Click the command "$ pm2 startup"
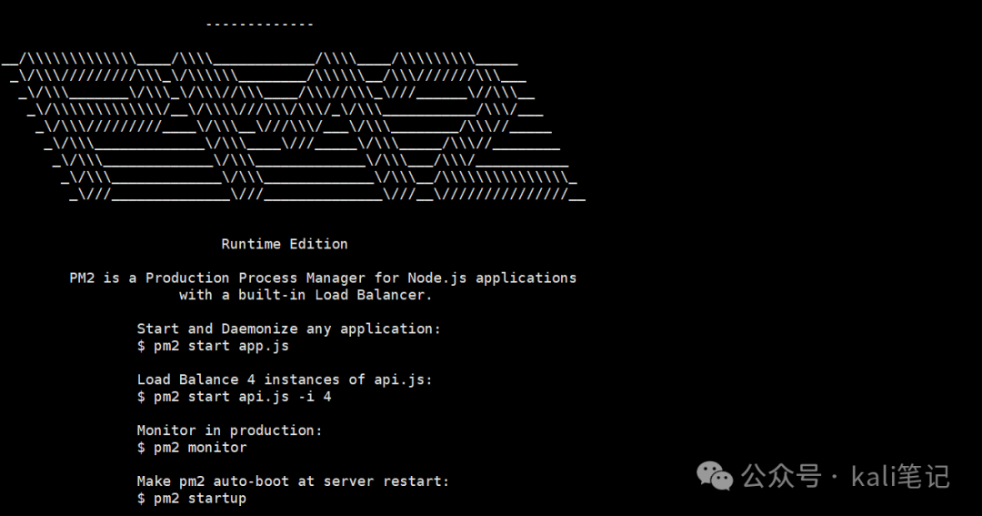Screen dimensions: 982x516 click(x=192, y=498)
